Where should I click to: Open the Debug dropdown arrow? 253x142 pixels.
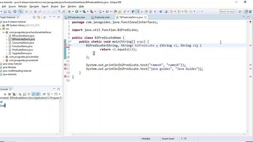click(x=73, y=11)
